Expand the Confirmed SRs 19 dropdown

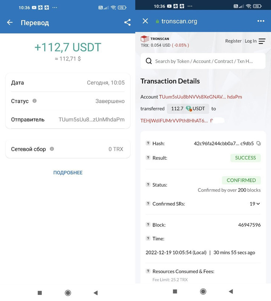click(x=255, y=204)
